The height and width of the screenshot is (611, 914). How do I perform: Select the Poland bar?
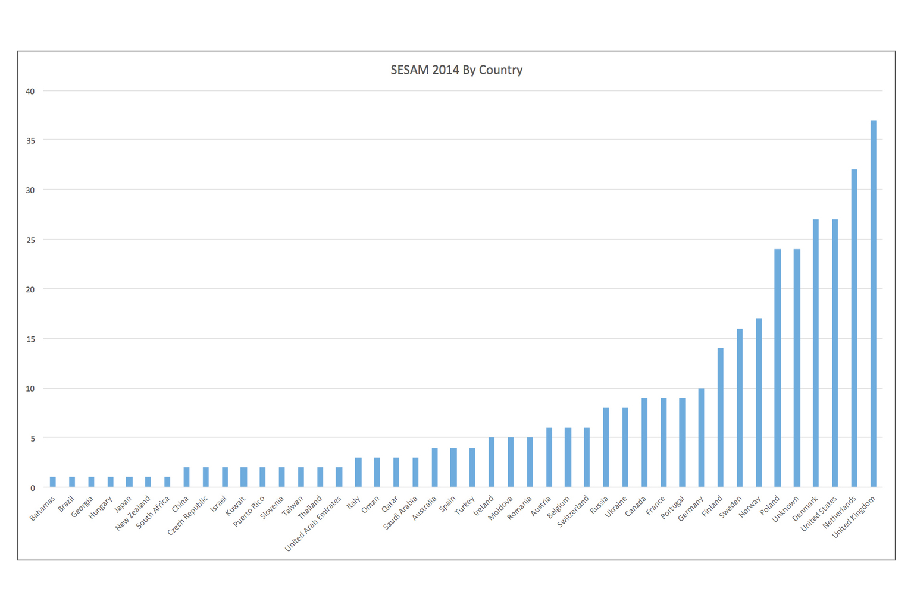coord(778,368)
